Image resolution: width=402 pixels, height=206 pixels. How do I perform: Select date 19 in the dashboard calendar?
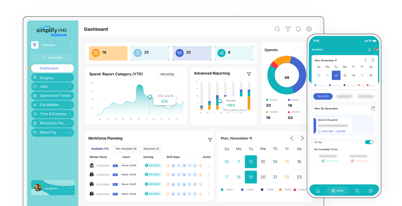[251, 177]
